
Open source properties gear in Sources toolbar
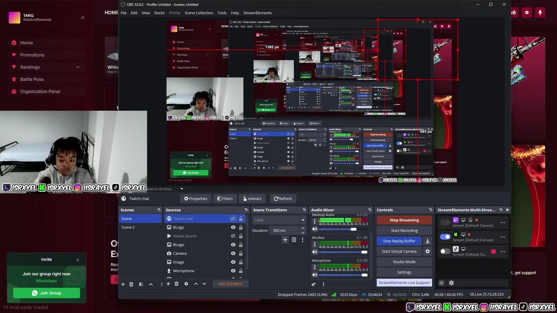[x=186, y=284]
